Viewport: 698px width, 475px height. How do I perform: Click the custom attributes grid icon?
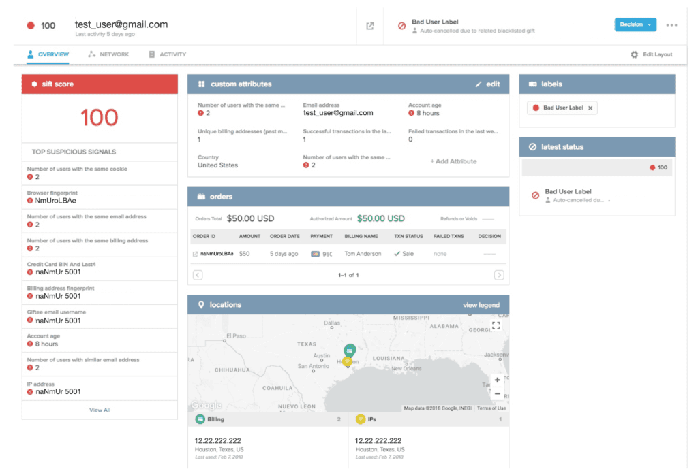(x=201, y=84)
